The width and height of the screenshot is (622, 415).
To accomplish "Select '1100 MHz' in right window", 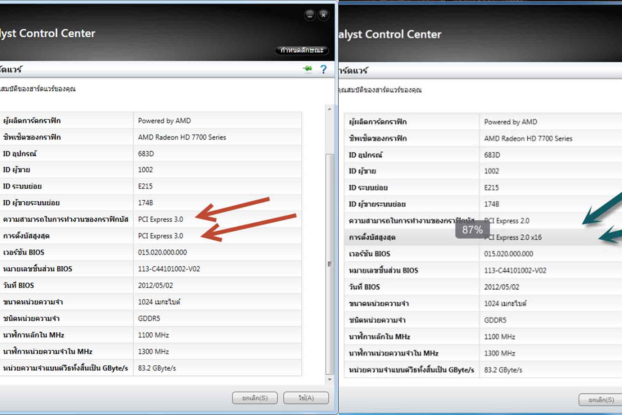I will [500, 337].
